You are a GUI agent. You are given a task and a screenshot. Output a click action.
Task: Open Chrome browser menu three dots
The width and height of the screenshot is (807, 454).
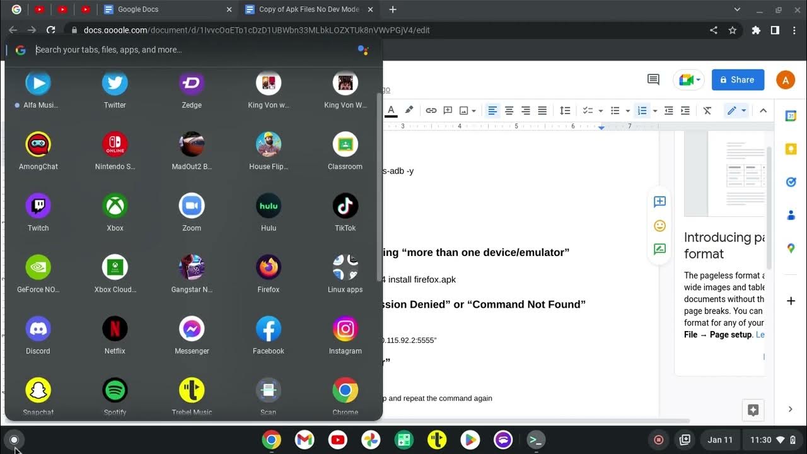[795, 30]
